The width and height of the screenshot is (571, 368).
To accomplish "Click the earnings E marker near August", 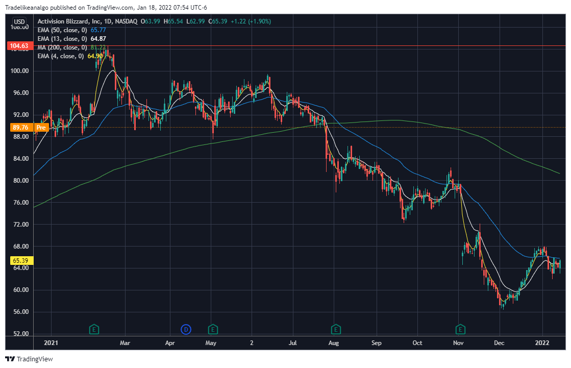I will (335, 330).
